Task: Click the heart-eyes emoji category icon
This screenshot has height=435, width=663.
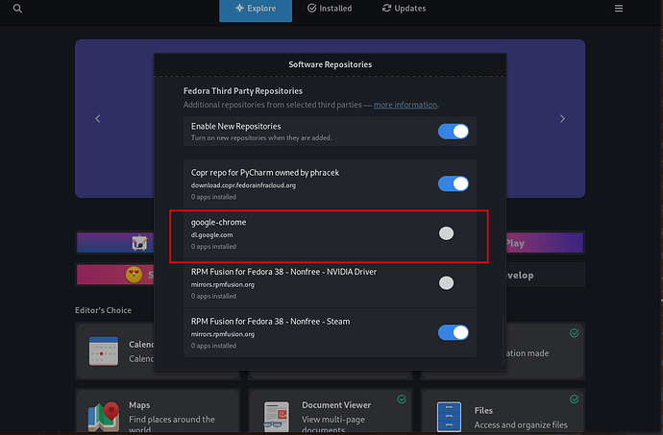Action: point(134,275)
